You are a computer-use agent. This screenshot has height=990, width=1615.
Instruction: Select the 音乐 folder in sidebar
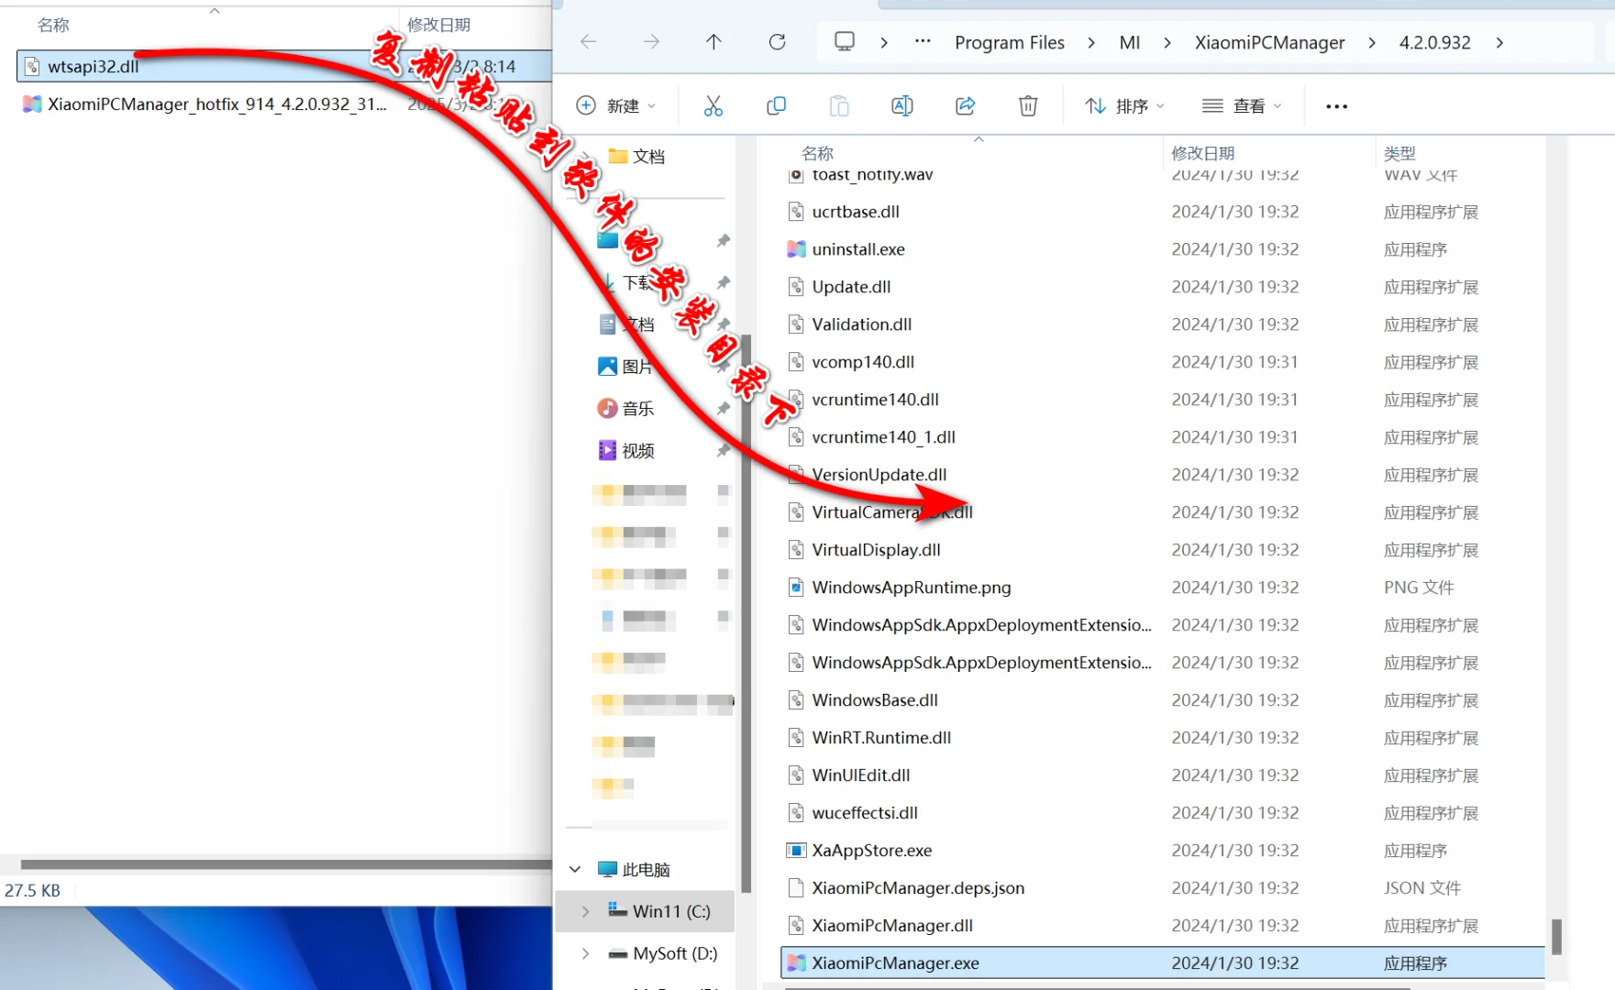[x=637, y=408]
